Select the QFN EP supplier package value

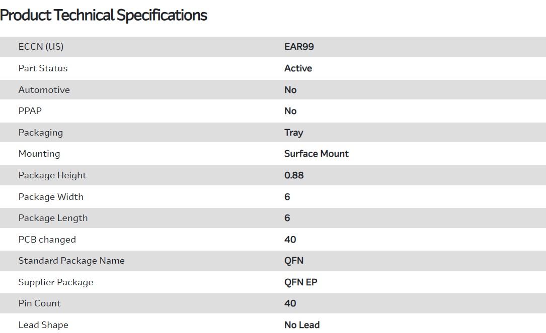300,282
